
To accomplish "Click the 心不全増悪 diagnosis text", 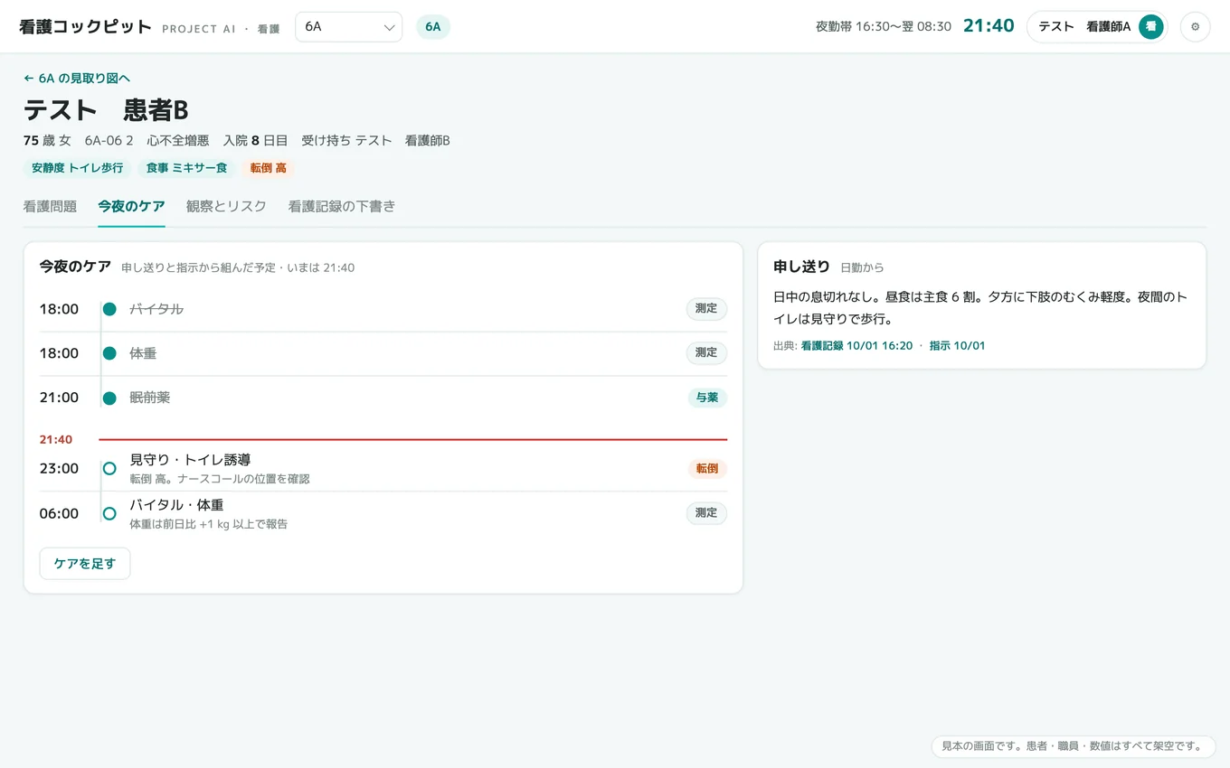I will coord(178,141).
